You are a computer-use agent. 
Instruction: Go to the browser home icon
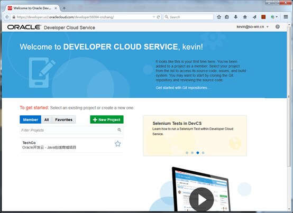(x=245, y=17)
